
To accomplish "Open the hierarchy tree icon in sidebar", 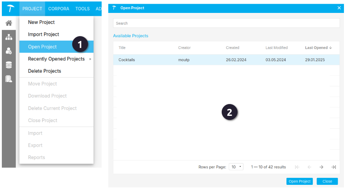I will [x=9, y=37].
